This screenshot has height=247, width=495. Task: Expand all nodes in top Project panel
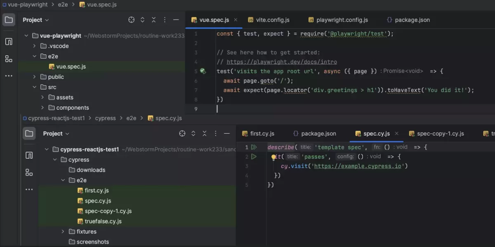click(142, 20)
